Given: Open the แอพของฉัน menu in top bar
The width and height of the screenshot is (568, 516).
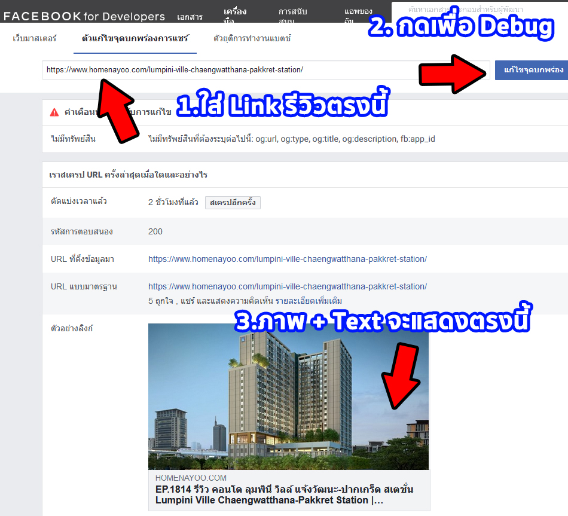Looking at the screenshot, I should point(358,16).
